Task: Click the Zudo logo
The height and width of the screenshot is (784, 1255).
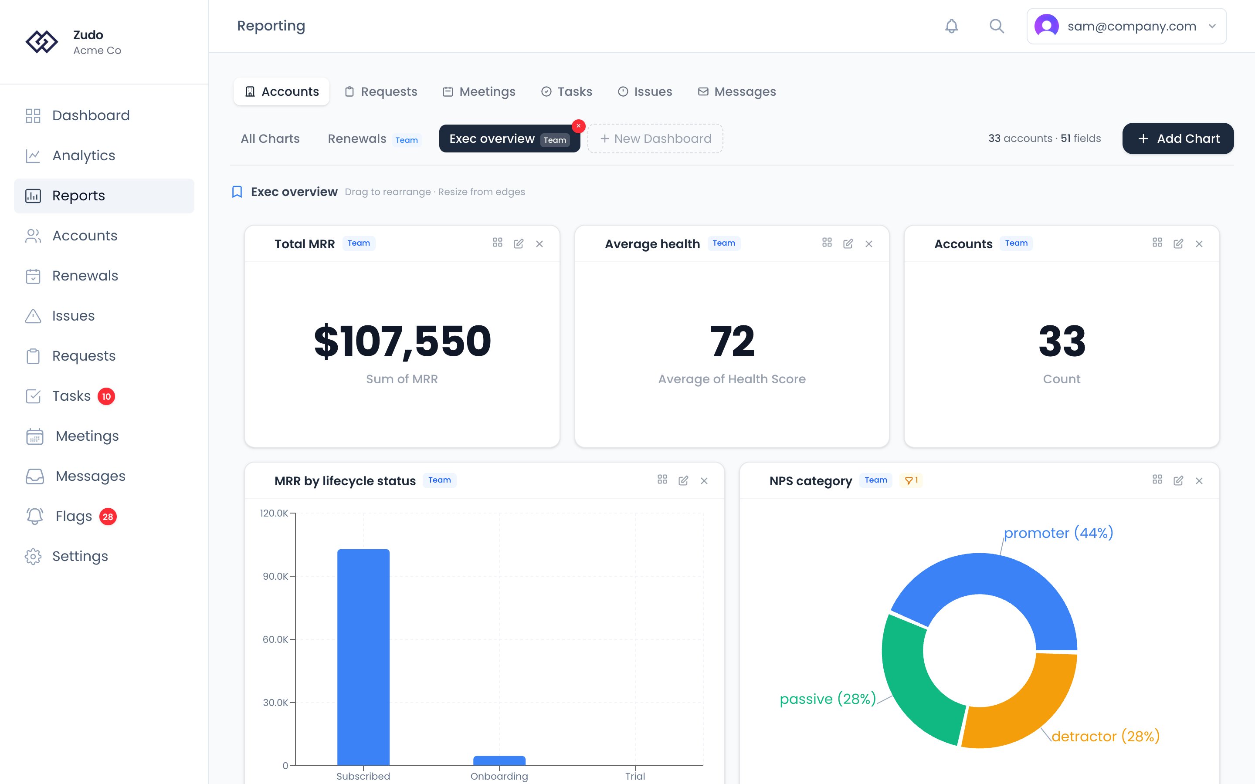Action: (41, 42)
